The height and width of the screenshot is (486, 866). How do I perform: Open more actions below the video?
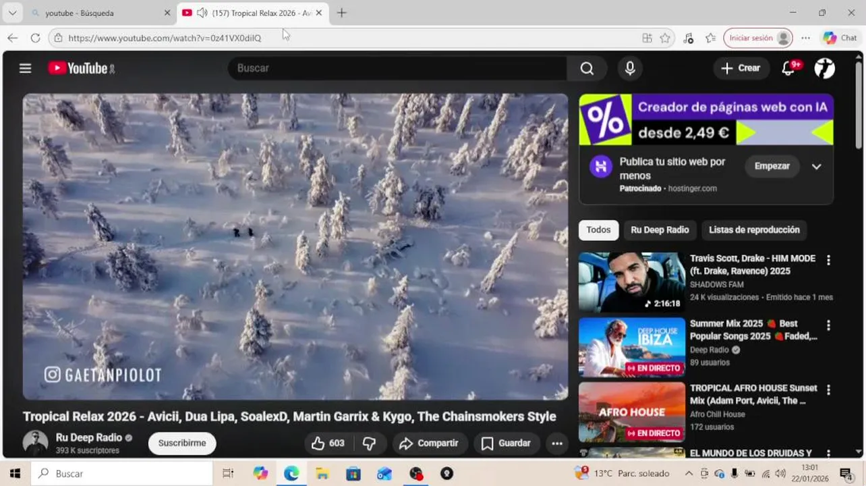pos(557,443)
